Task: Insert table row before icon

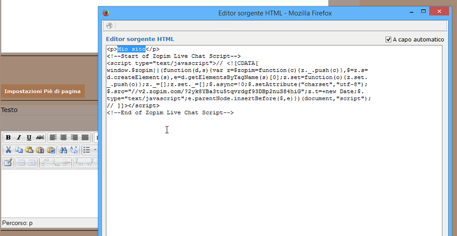Action: point(45,163)
